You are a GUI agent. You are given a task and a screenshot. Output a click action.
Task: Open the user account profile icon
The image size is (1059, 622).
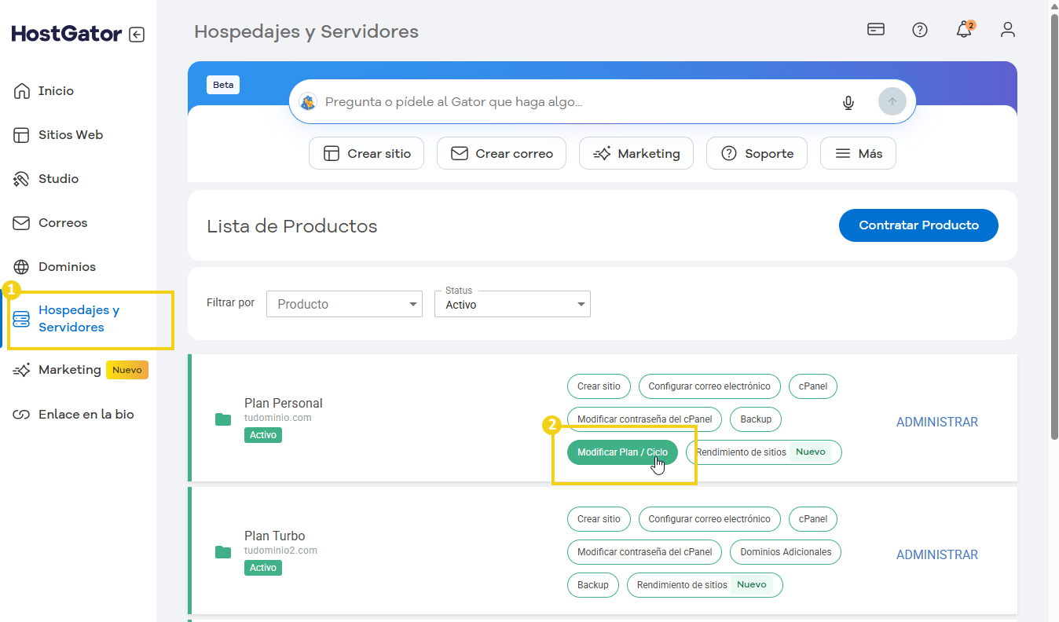point(1008,30)
